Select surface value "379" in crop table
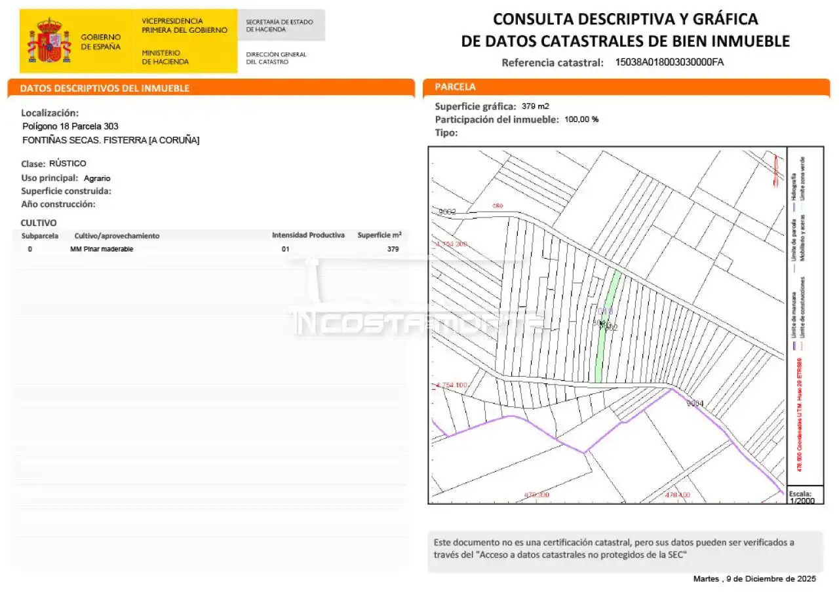This screenshot has height=593, width=839. tap(393, 249)
